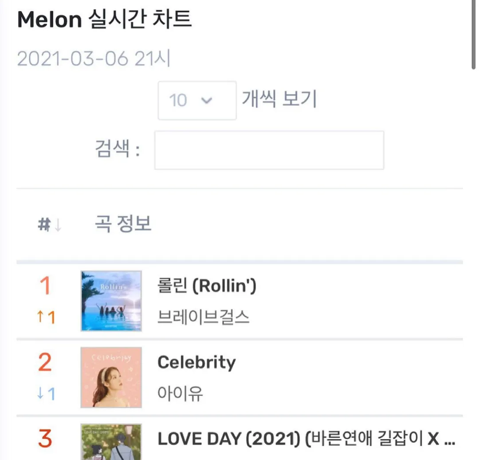Click the rank number 3
479x460 pixels.
(x=45, y=439)
